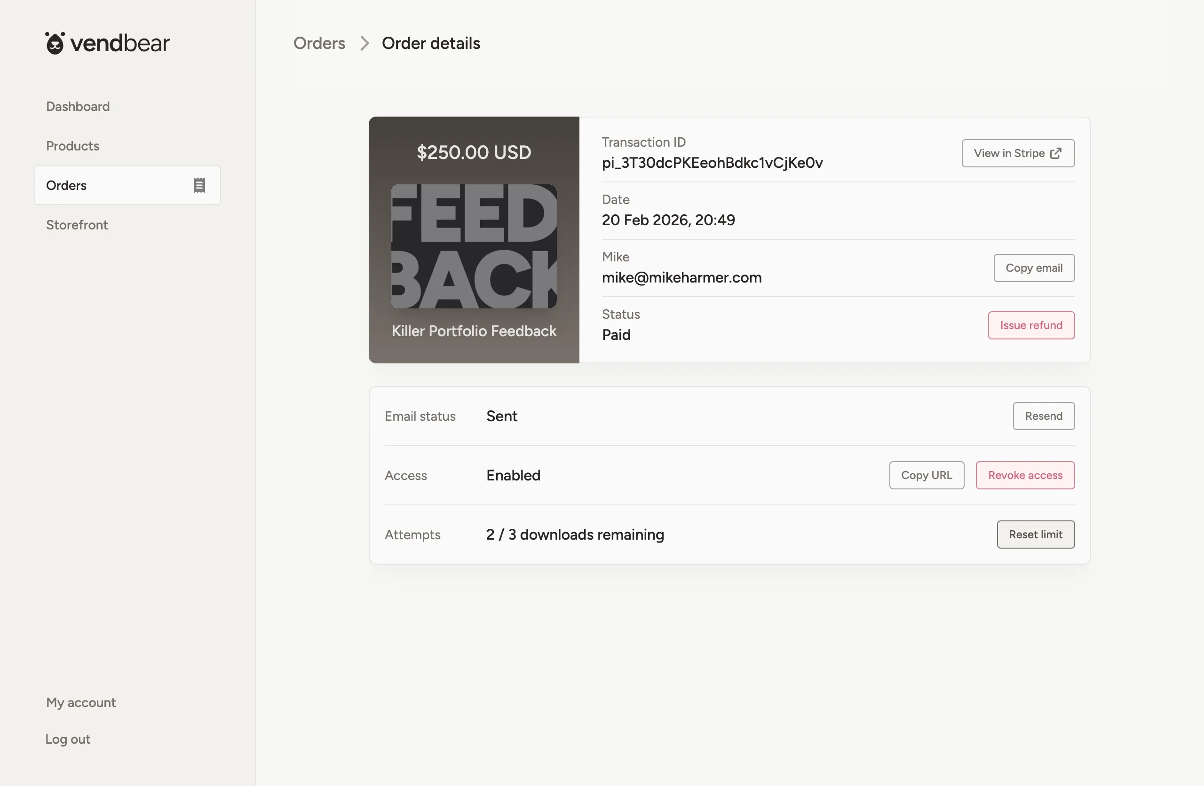The width and height of the screenshot is (1204, 786).
Task: Click Orders in the breadcrumb trail
Action: click(319, 44)
